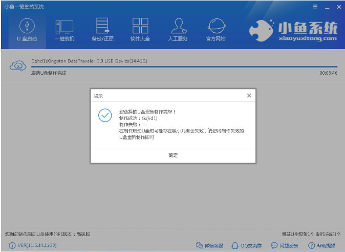Image resolution: width=345 pixels, height=252 pixels.
Task: Close the 提示 dialog with X
Action: (x=249, y=96)
